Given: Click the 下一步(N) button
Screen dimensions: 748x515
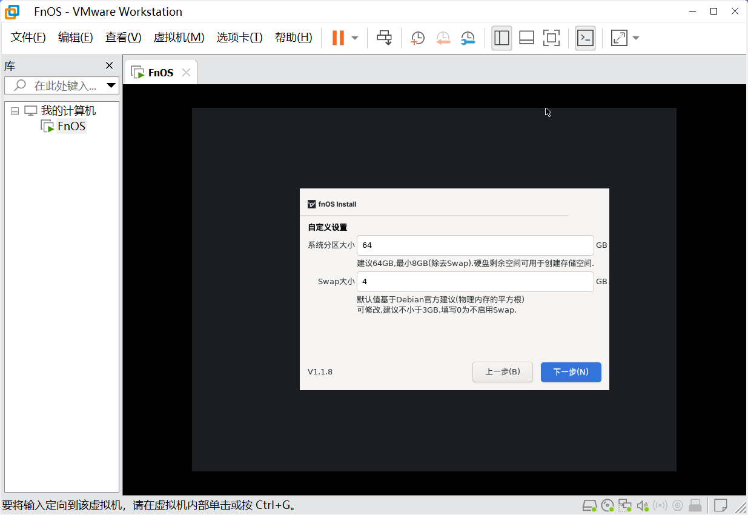Looking at the screenshot, I should pos(571,372).
